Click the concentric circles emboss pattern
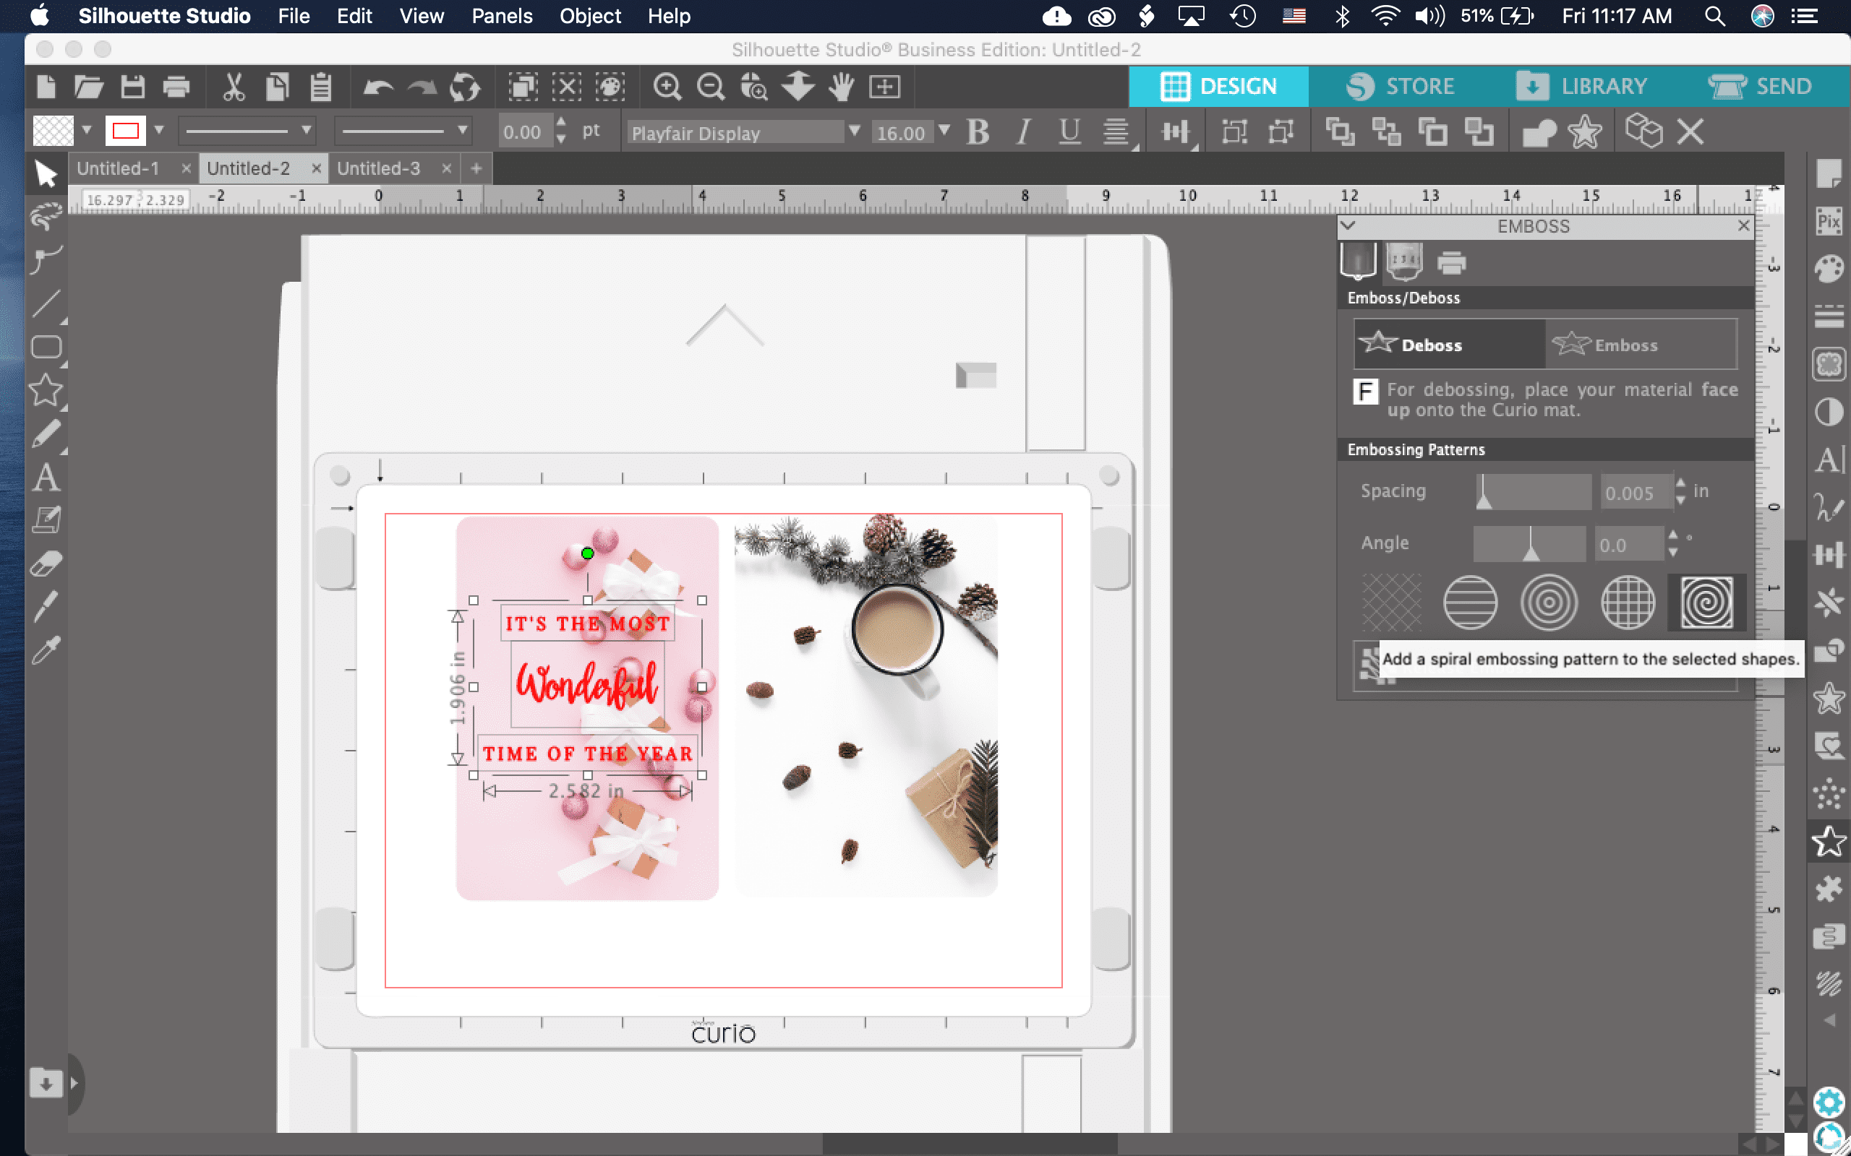Viewport: 1851px width, 1156px height. (x=1549, y=603)
